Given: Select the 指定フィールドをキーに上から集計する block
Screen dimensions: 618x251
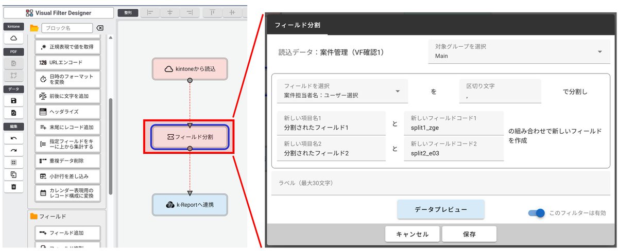Looking at the screenshot, I should 68,144.
